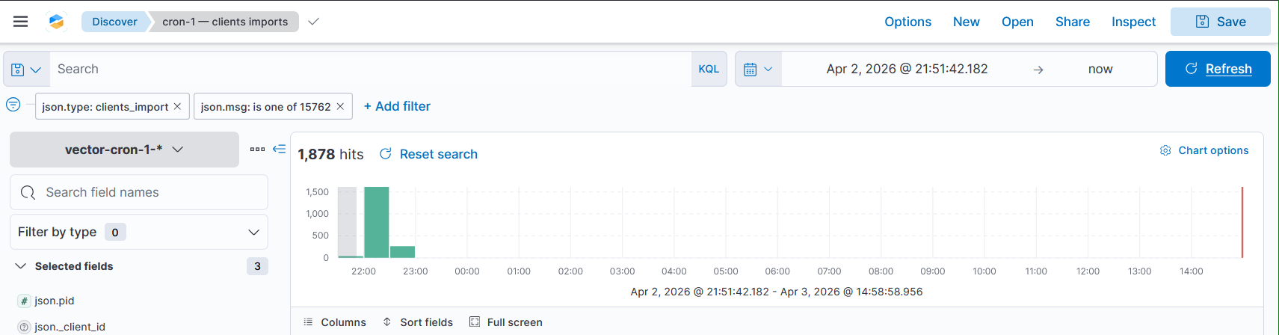Click the Elastic logo icon
The image size is (1279, 335).
tap(56, 22)
